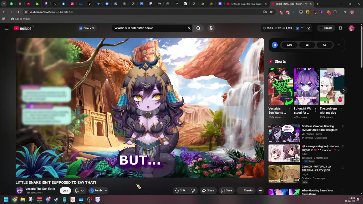Viewport: 363px width, 204px height.
Task: Open Discord from the taskbar
Action: 48,199
